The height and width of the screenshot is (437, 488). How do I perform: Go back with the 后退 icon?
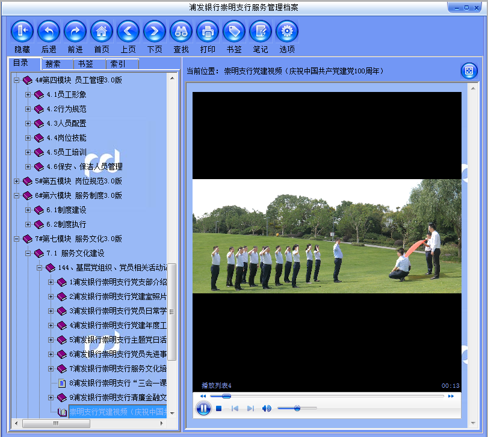tap(49, 31)
